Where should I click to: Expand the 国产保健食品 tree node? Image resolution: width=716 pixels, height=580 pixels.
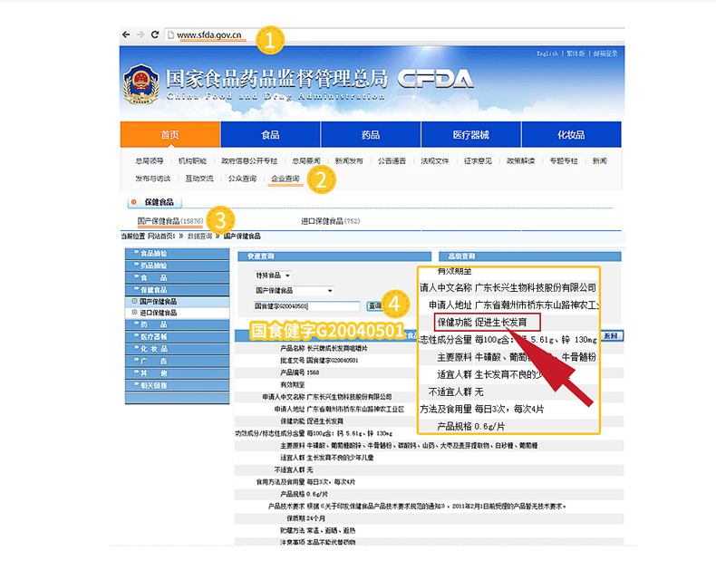click(135, 301)
